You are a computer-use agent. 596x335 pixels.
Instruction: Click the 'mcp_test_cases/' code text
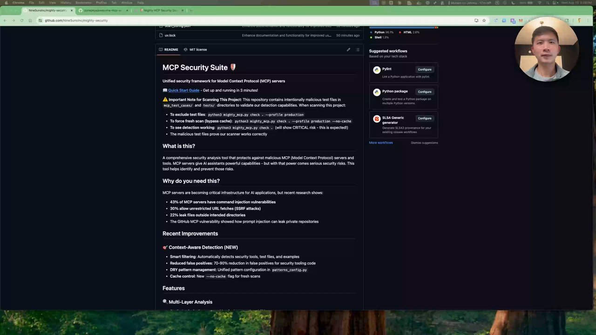[x=178, y=106]
